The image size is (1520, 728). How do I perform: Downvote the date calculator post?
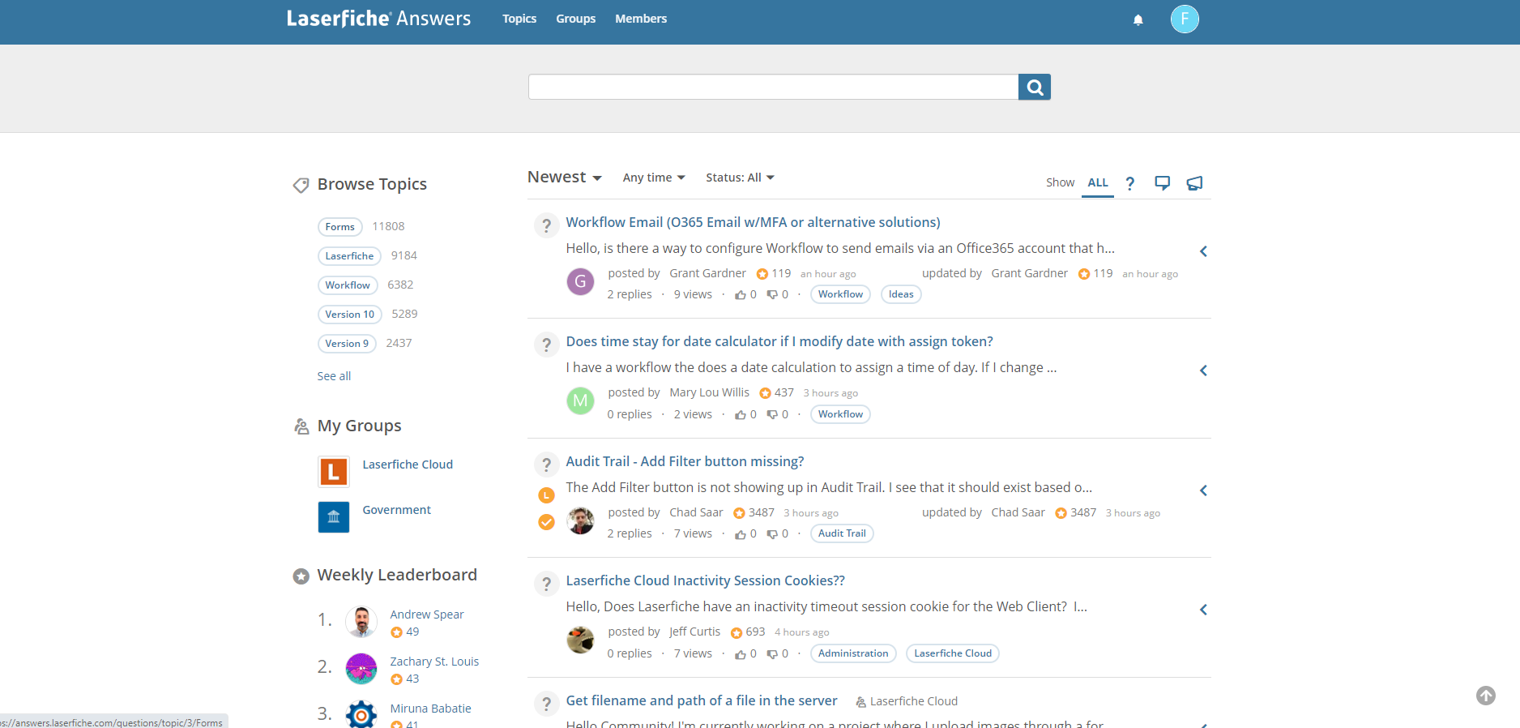[772, 415]
